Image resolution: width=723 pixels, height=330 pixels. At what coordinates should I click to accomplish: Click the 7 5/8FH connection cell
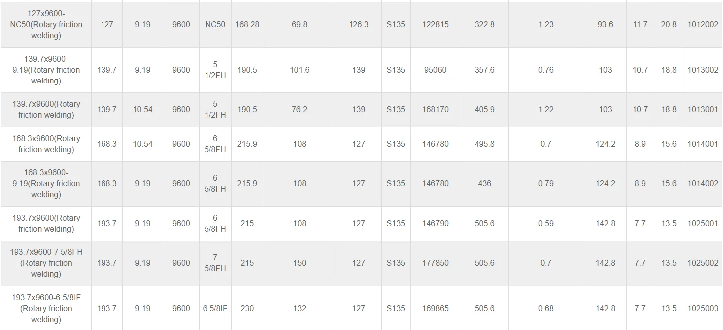[215, 263]
